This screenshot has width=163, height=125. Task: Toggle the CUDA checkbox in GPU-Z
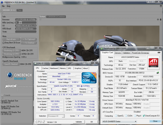(x=126, y=116)
